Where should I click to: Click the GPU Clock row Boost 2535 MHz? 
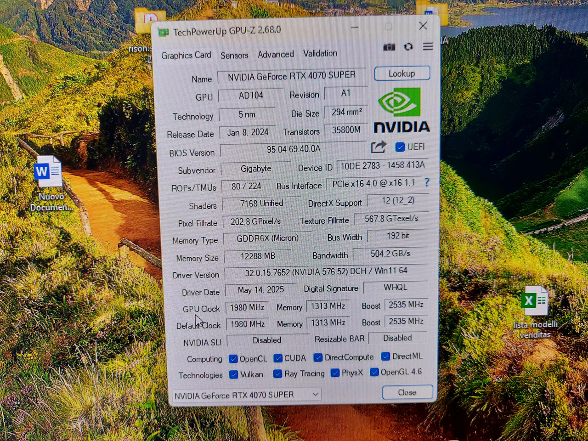coord(406,305)
